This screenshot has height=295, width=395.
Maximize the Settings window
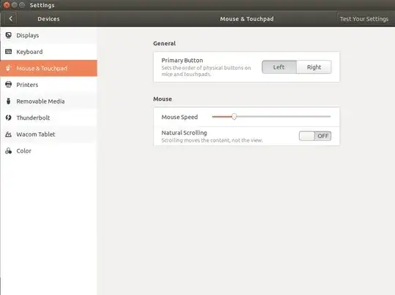(22, 5)
